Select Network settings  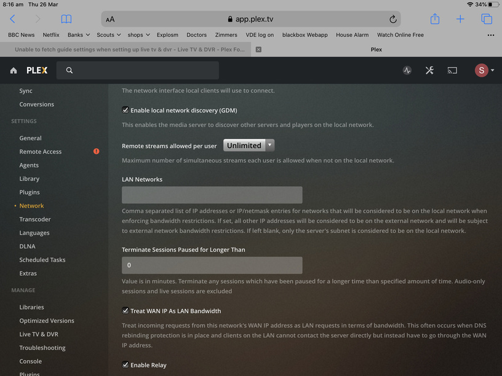31,206
